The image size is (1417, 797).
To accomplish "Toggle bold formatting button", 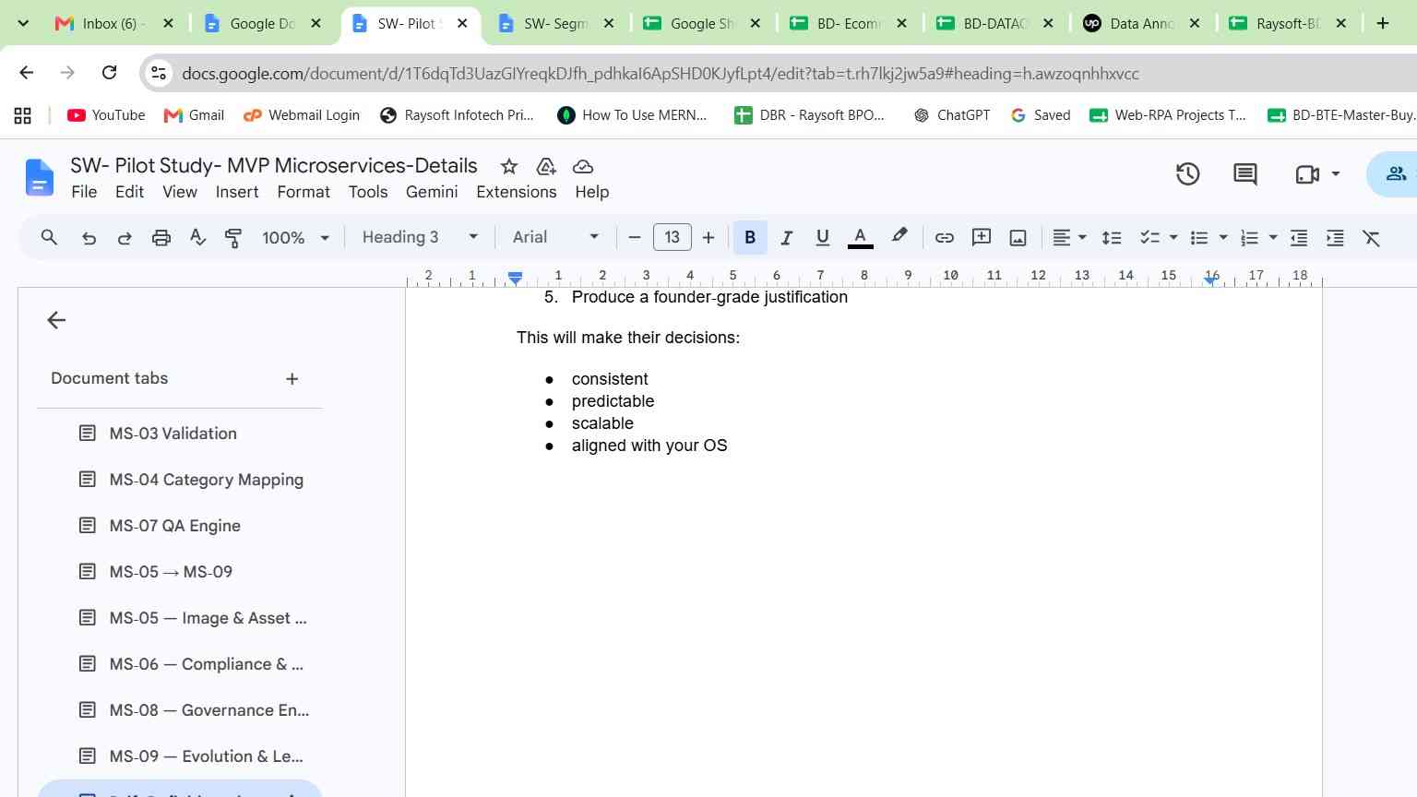I will click(750, 238).
